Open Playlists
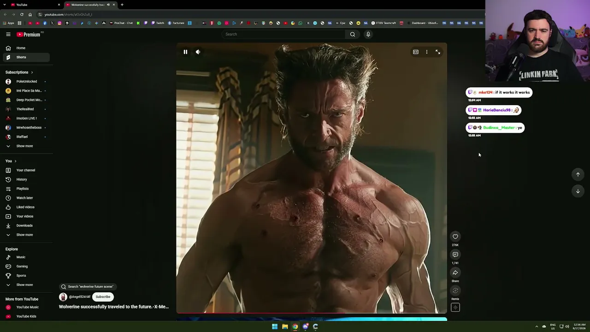Viewport: 590px width, 332px height. (x=26, y=189)
